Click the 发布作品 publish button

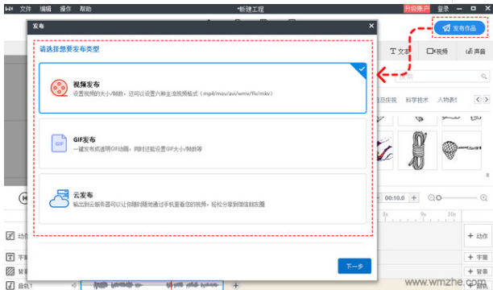[x=460, y=28]
